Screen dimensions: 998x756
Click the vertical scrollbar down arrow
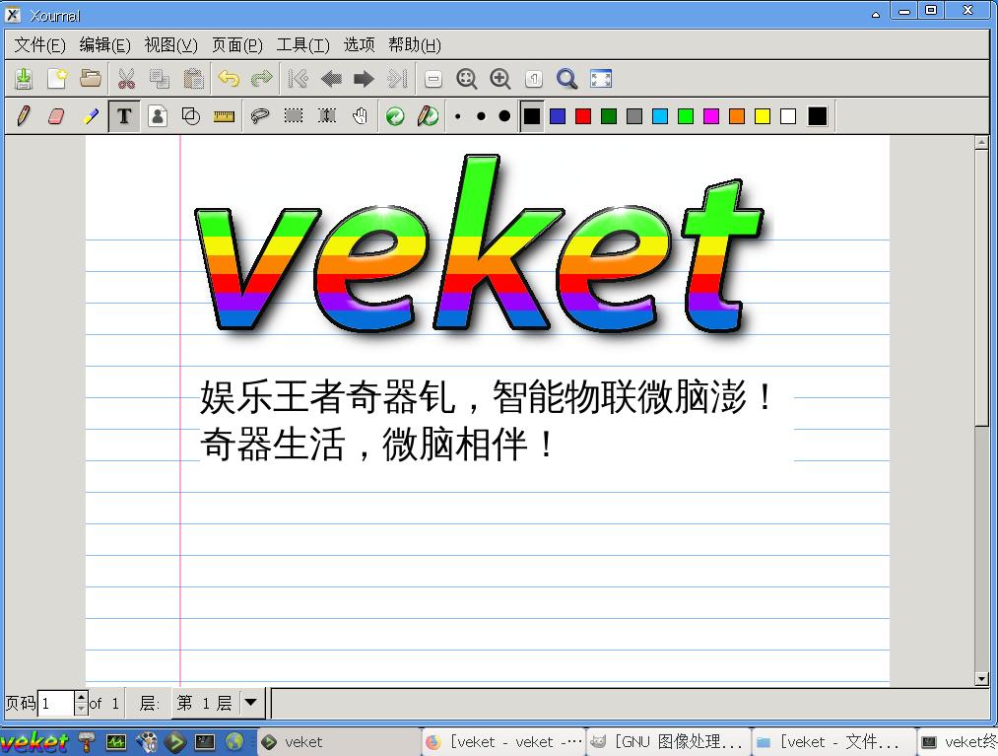[981, 679]
